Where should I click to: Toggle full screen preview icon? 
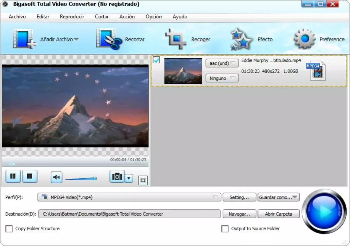click(143, 181)
